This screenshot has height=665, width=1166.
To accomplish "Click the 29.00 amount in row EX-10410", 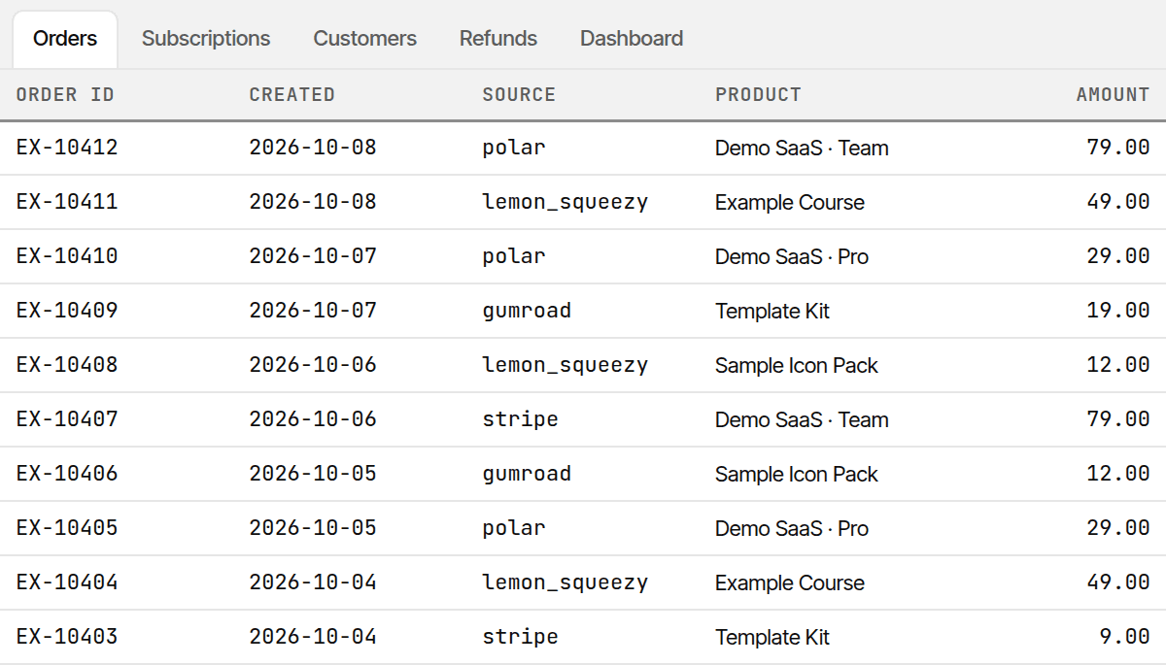I will (1118, 256).
